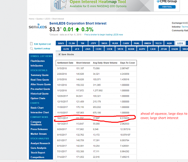Viewport: 188px width, 162px height.
Task: Open Pre-market Quote in sidebar
Action: [x=40, y=89]
